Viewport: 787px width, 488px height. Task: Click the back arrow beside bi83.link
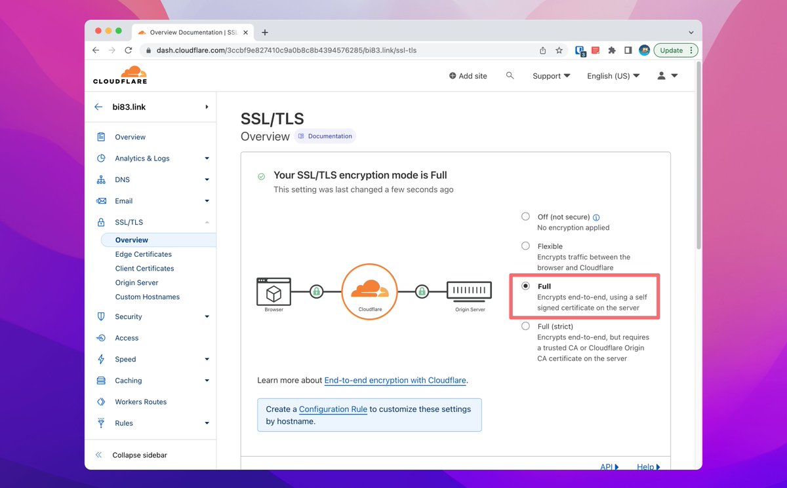98,107
